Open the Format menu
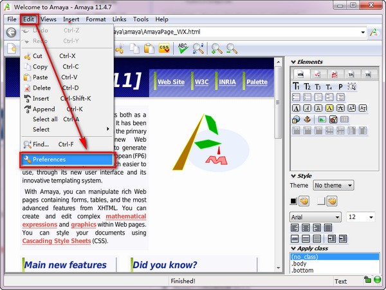 click(x=96, y=19)
